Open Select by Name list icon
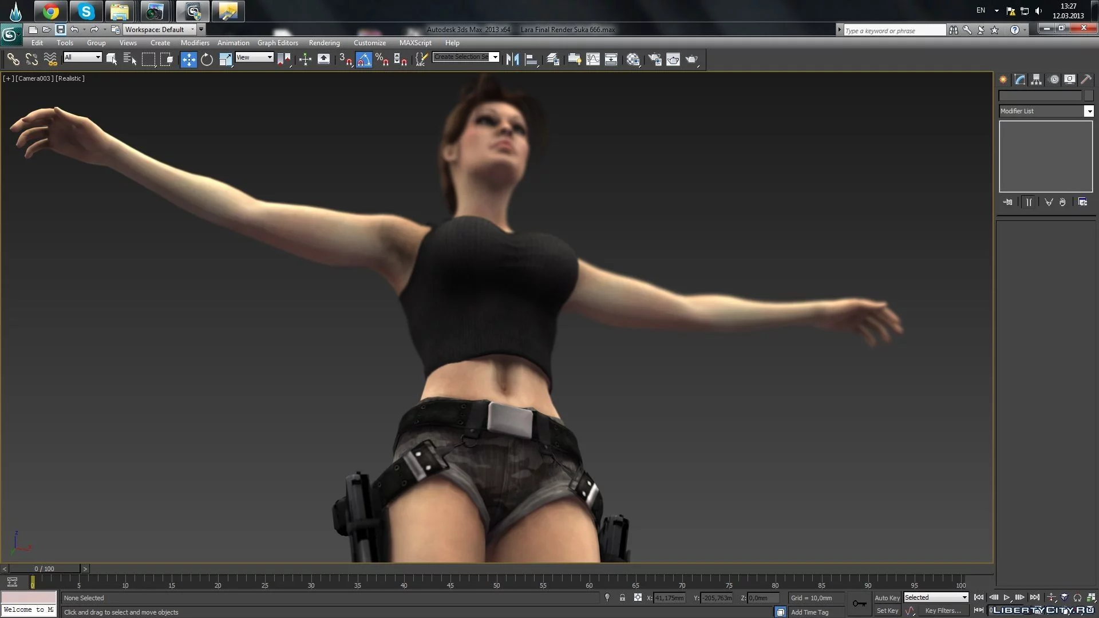Viewport: 1099px width, 618px height. (130, 59)
